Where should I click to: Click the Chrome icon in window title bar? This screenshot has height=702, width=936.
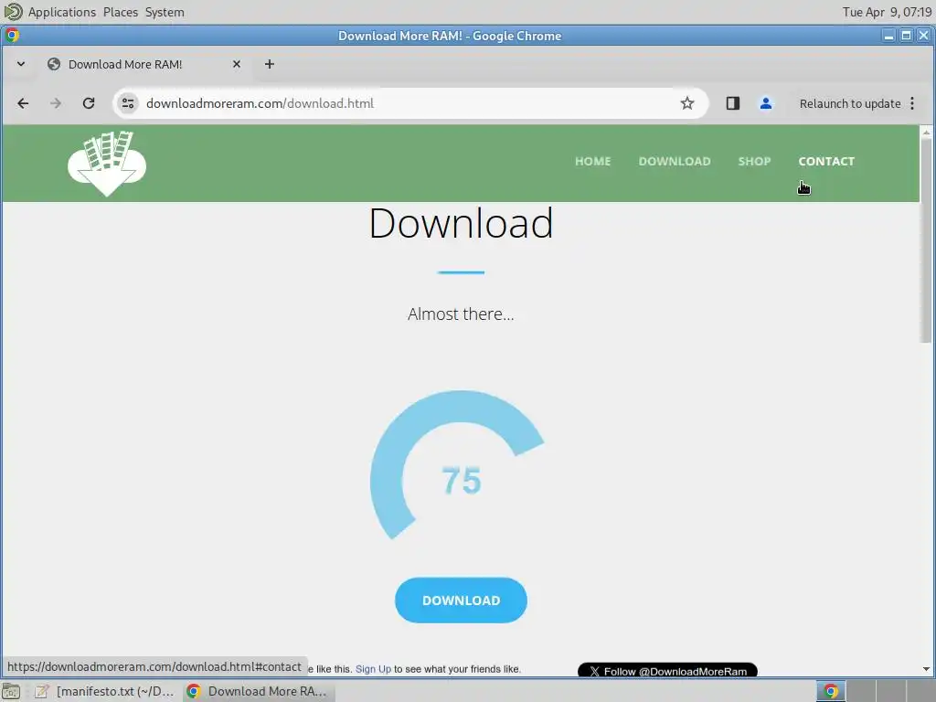(x=12, y=36)
